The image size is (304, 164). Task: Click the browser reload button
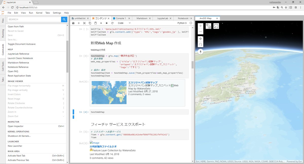click(12, 7)
